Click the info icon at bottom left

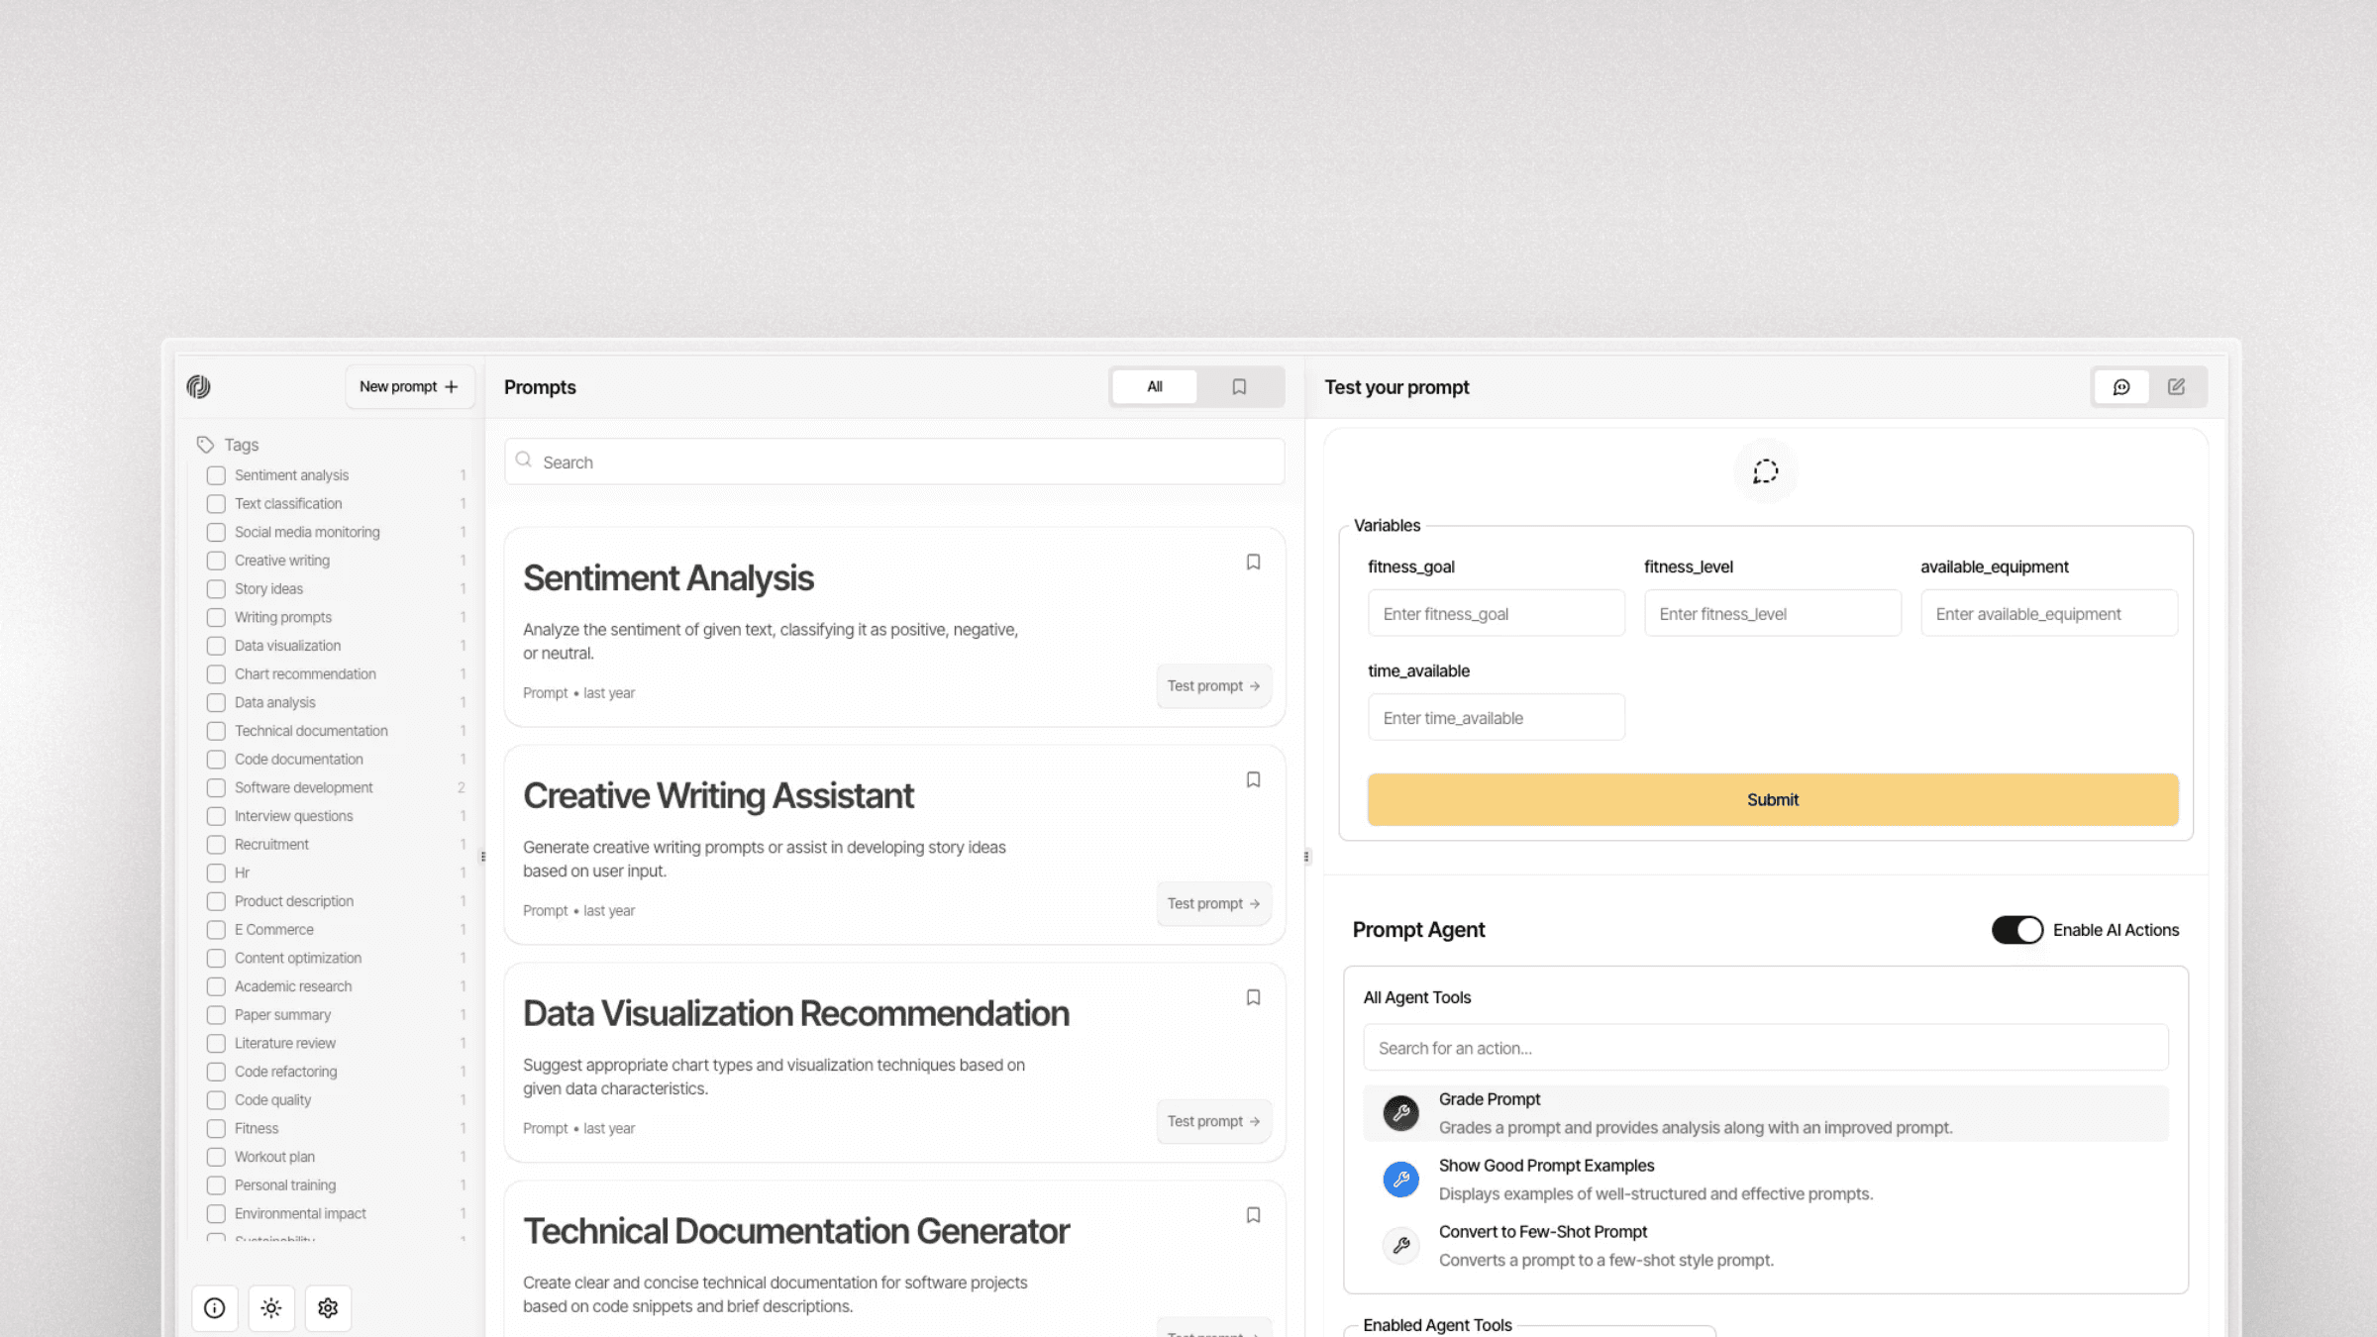click(x=215, y=1307)
